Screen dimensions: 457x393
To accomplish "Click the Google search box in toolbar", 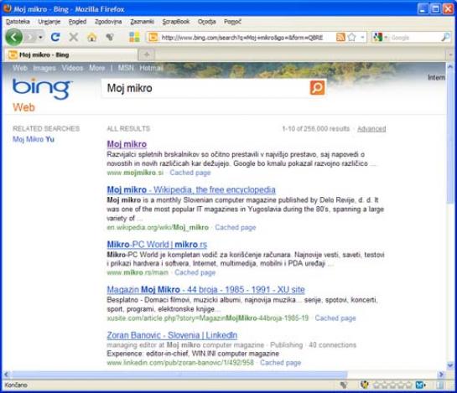I will click(415, 38).
